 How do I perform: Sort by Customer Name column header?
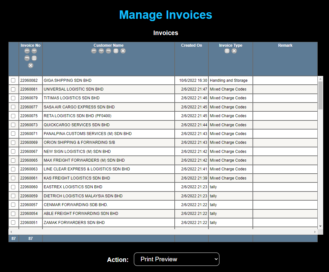[109, 45]
